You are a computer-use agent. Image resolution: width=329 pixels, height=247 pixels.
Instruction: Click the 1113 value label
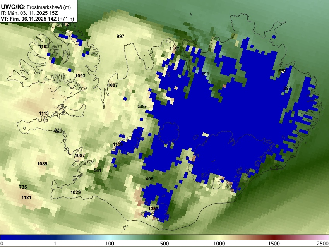pyautogui.click(x=44, y=113)
